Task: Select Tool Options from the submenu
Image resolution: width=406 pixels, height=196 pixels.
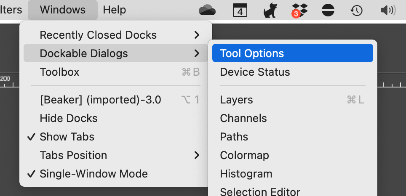Action: pos(252,53)
